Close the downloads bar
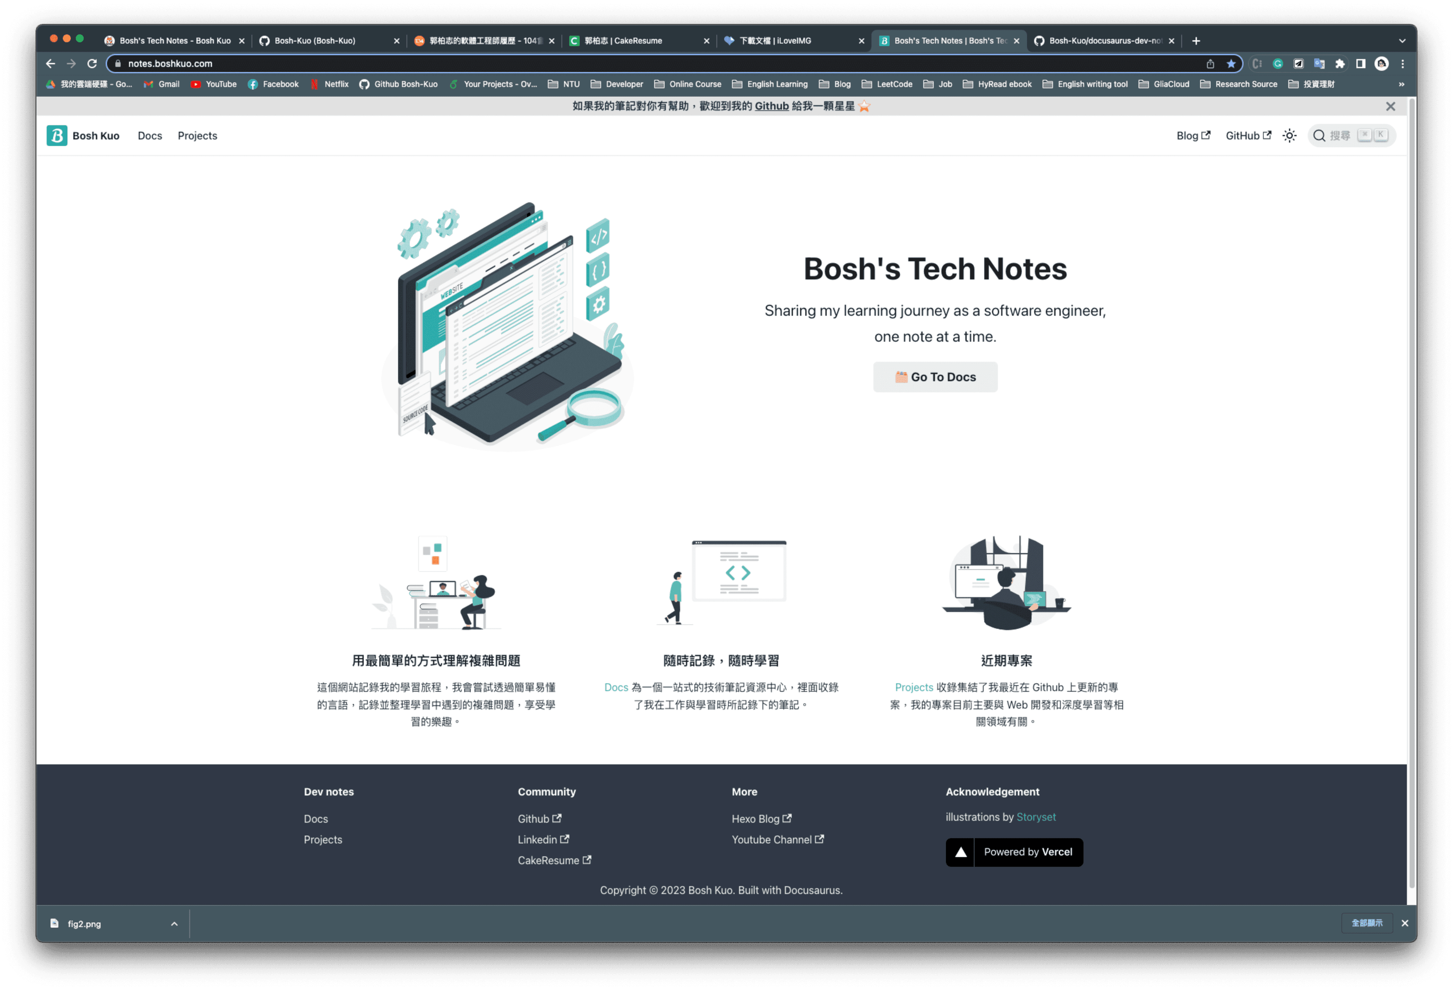Screen dimensions: 1453x990 click(1404, 923)
